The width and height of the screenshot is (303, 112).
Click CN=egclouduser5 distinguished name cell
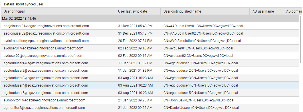click(x=201, y=93)
